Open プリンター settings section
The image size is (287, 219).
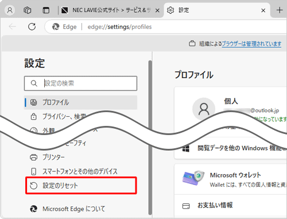[80, 157]
